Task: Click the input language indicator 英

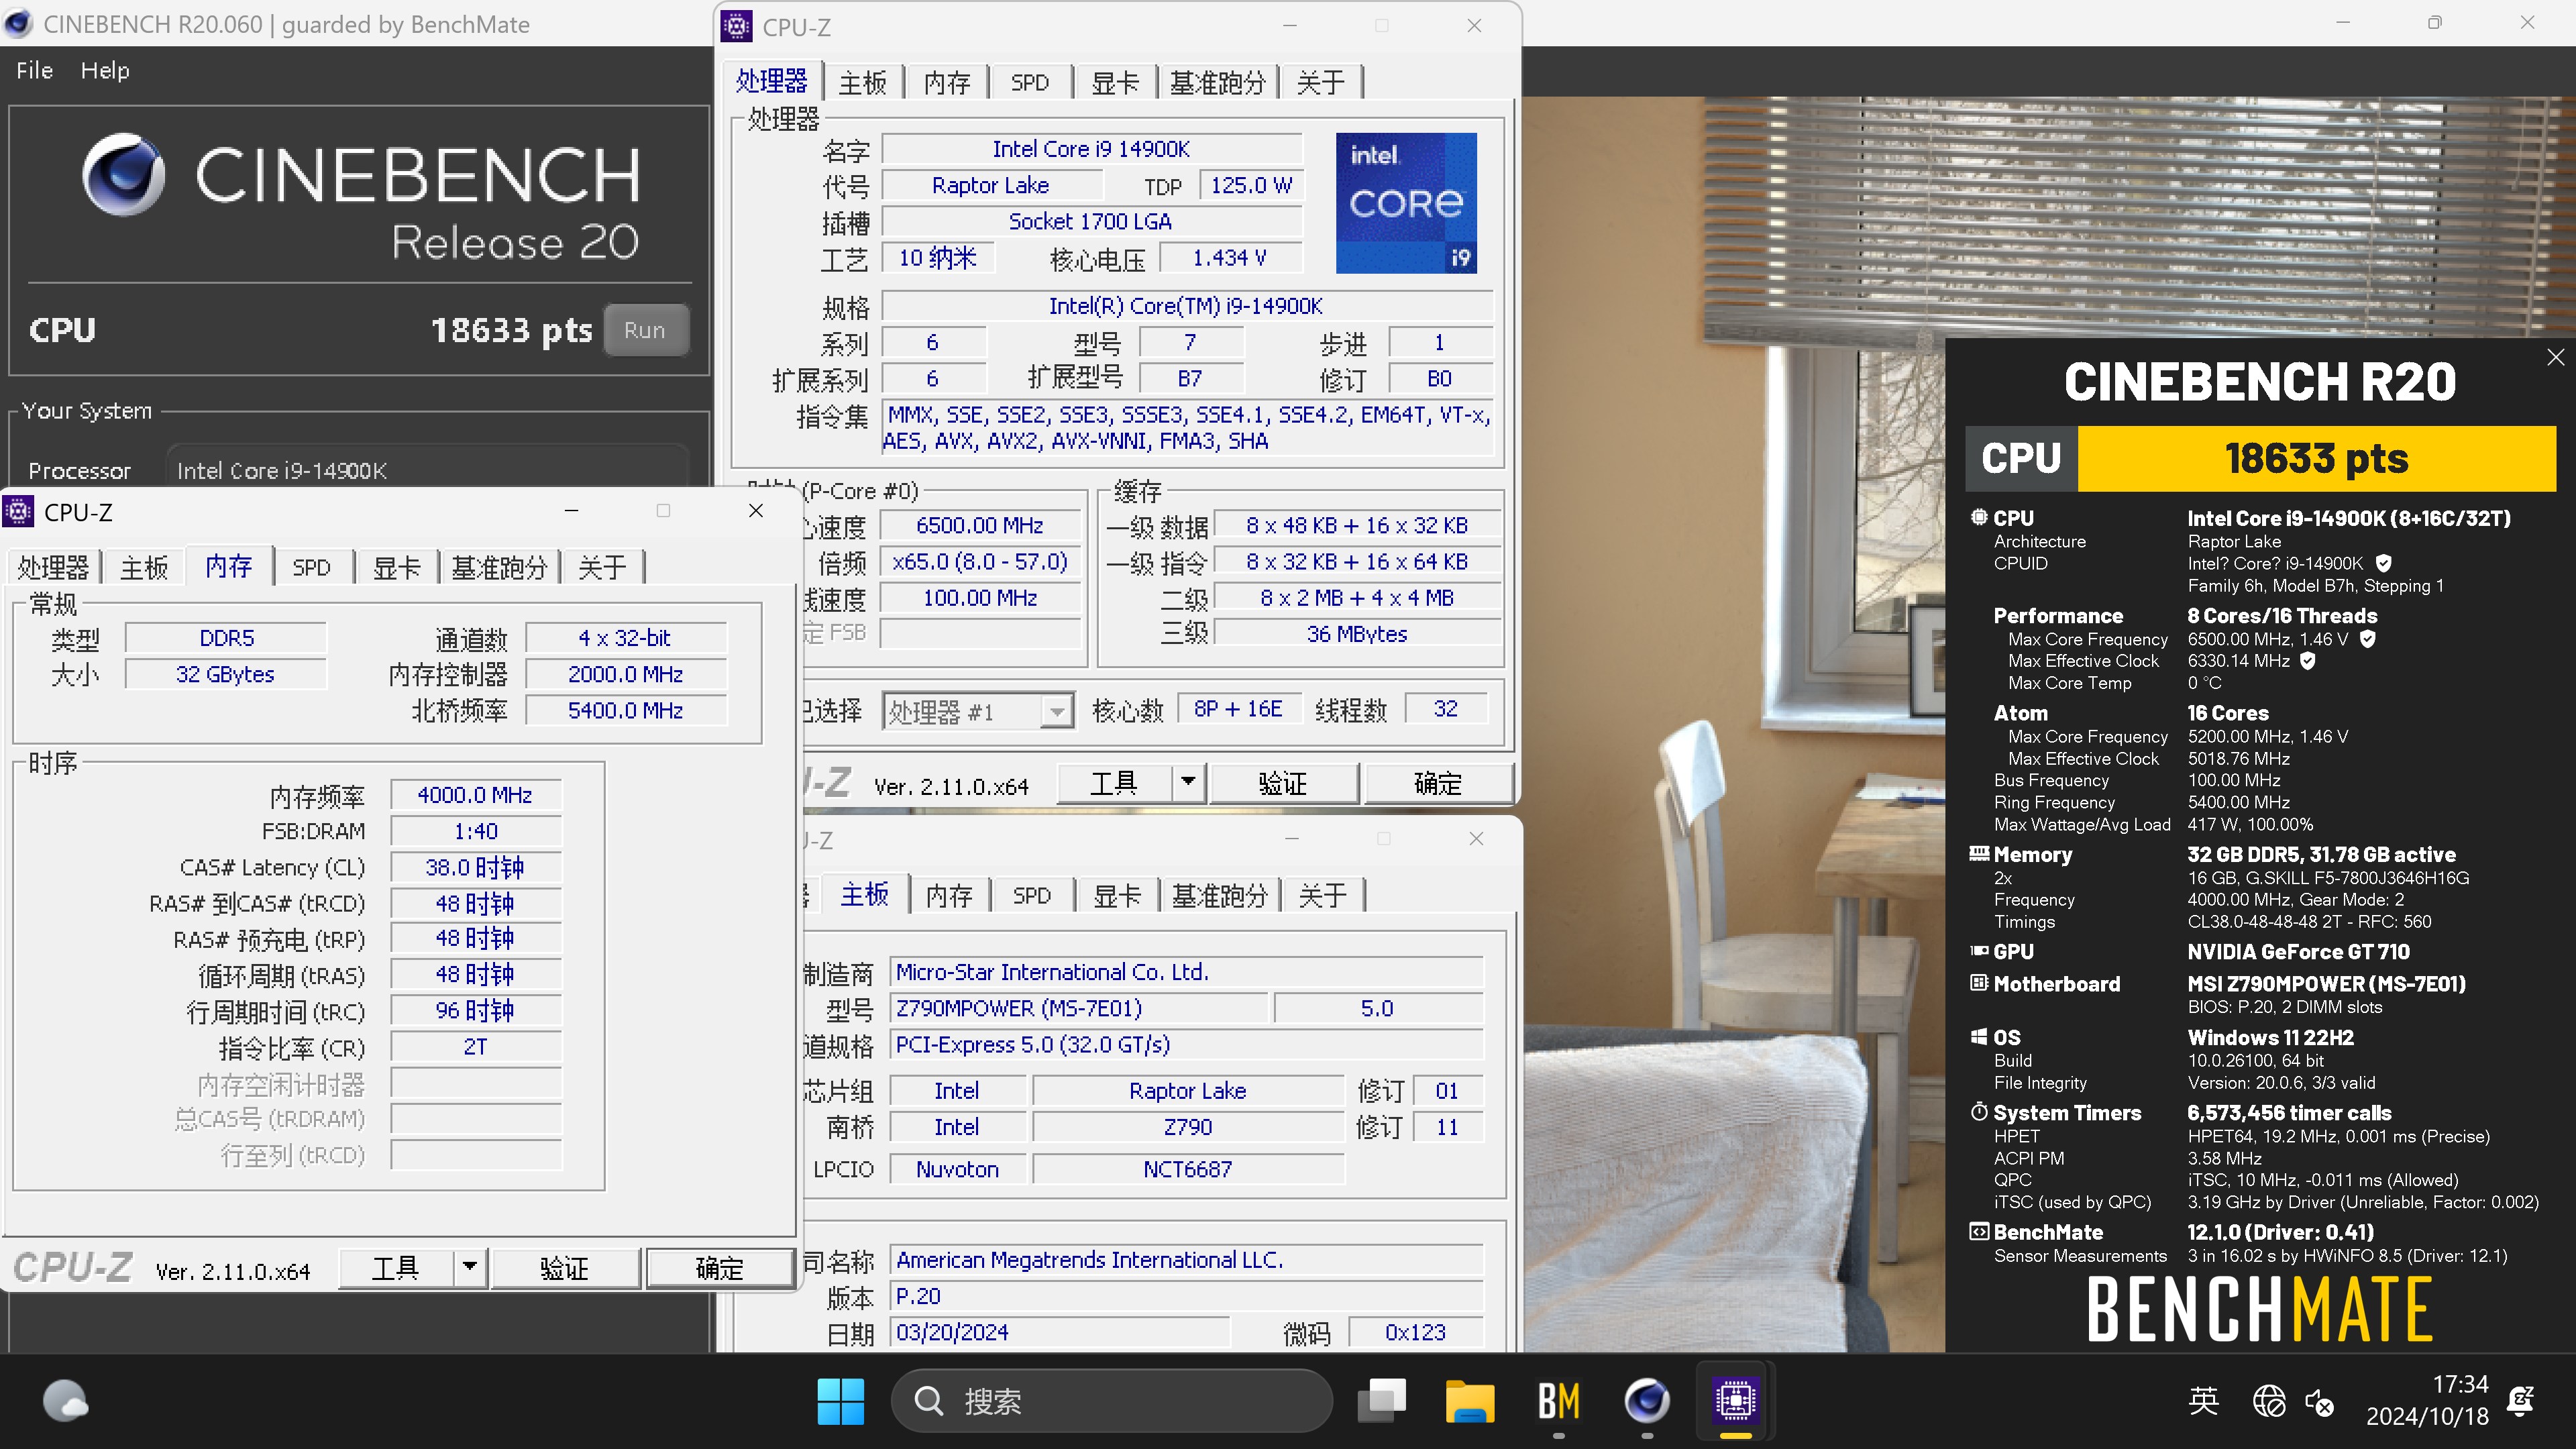Action: (2204, 1400)
